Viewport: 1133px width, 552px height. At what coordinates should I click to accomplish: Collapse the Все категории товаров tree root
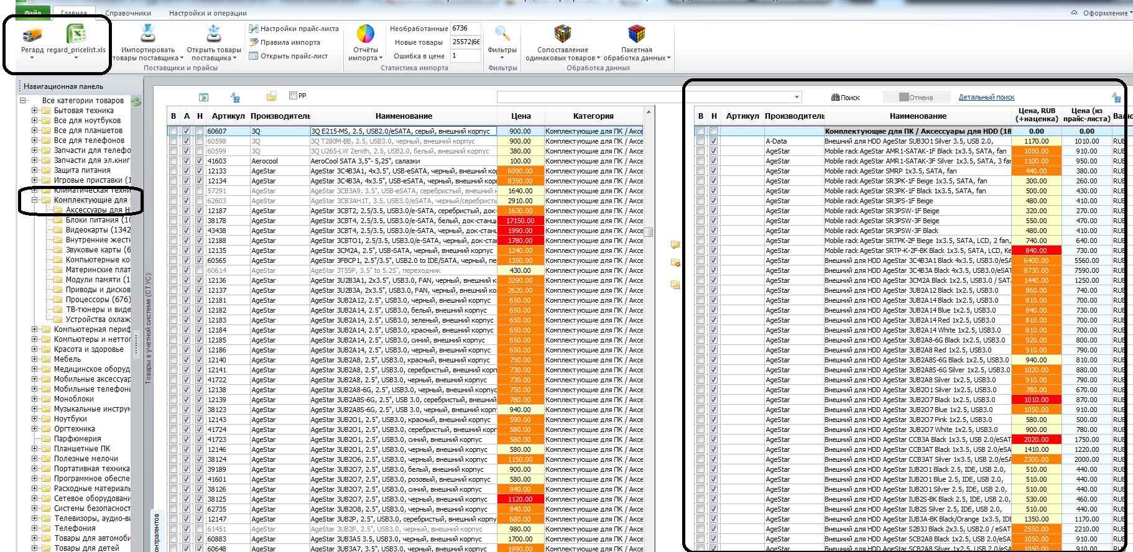[x=23, y=100]
